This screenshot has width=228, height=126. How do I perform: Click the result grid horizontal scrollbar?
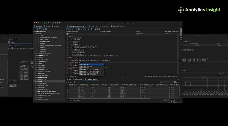(x=110, y=98)
